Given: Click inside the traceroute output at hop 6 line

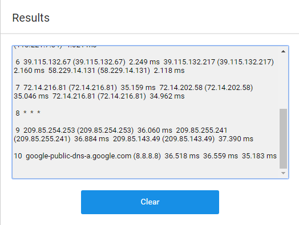Looking at the screenshot, I should click(x=144, y=66).
